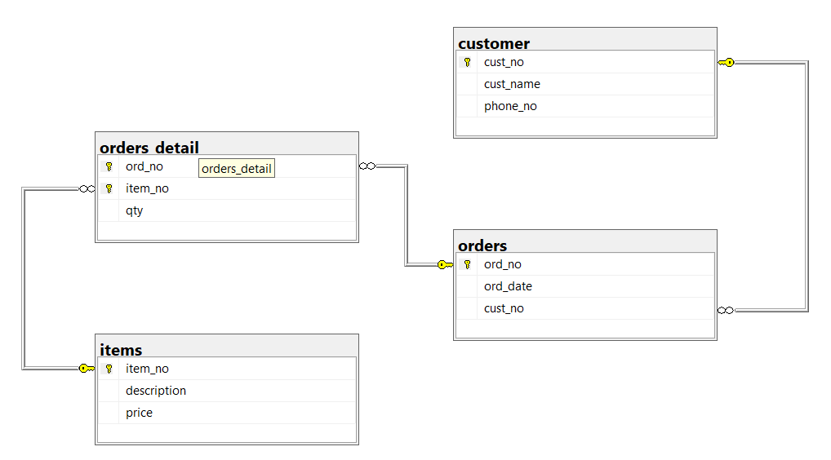
Task: Click the infinity connector at orders cust_no
Action: click(x=726, y=310)
